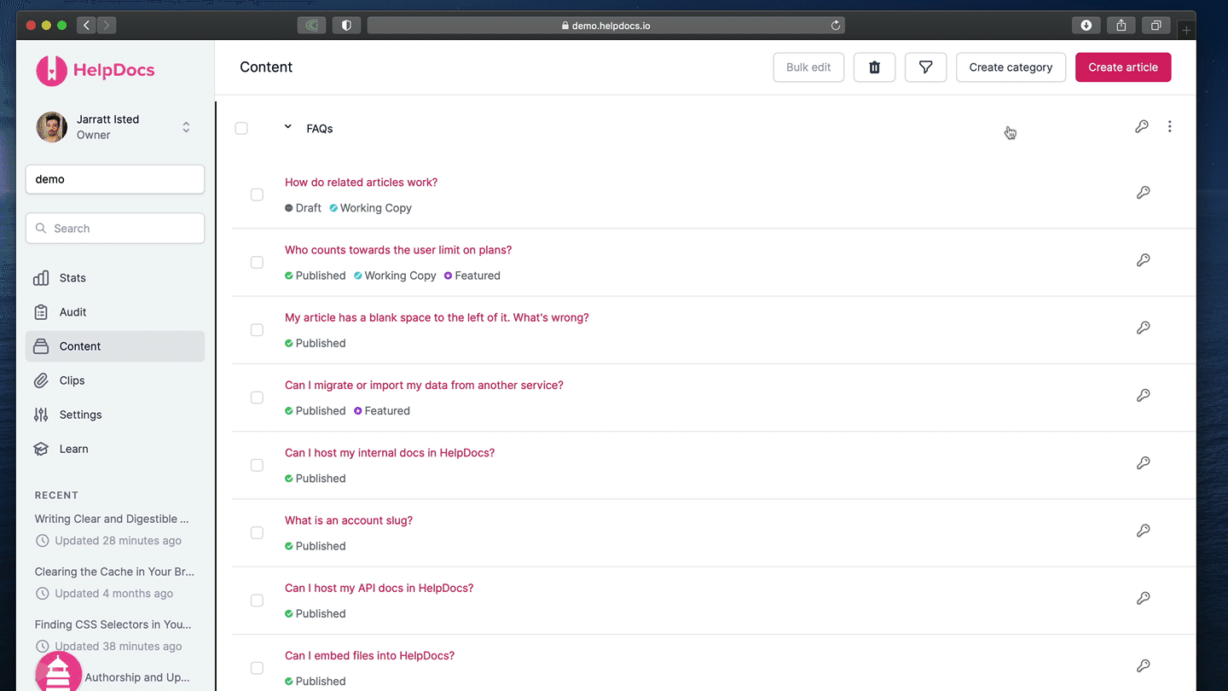
Task: Open recent 'Finding CSS Selectors' article
Action: [x=113, y=624]
